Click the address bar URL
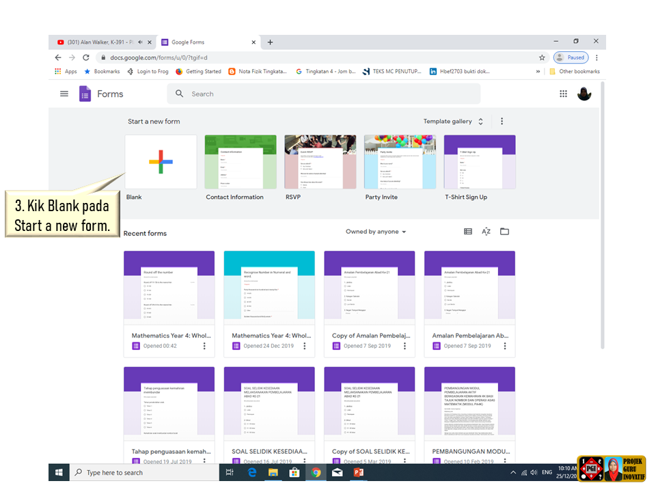 (x=159, y=57)
